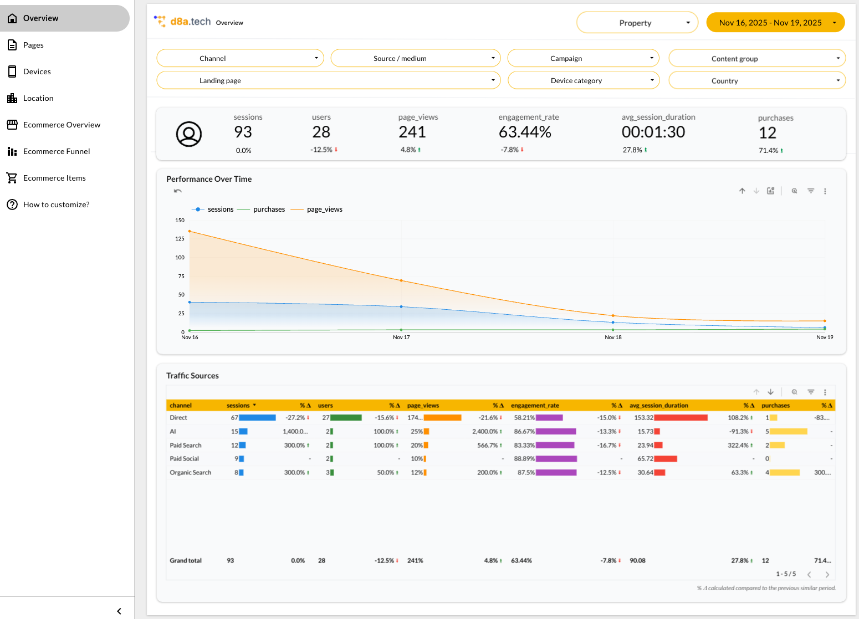Select the Direct channel row in the table

point(178,418)
